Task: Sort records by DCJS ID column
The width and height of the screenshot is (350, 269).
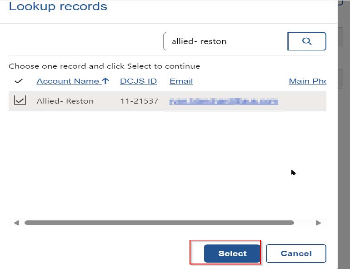Action: click(138, 81)
